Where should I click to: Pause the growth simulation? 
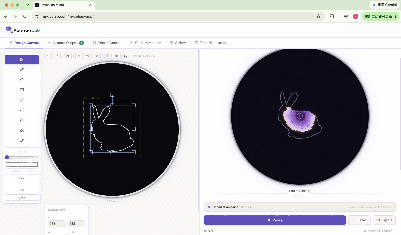coord(275,220)
